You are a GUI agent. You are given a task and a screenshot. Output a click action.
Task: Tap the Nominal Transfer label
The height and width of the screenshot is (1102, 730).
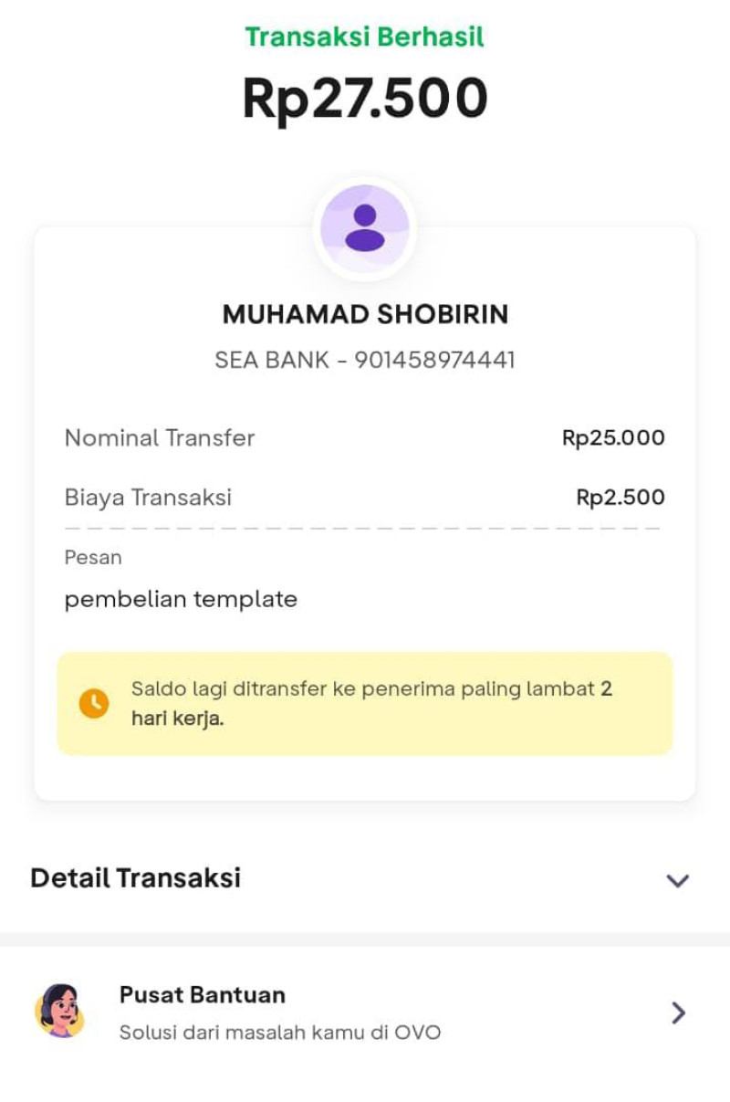(x=160, y=438)
